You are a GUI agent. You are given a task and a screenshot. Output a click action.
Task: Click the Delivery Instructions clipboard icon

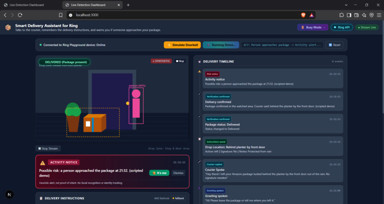pyautogui.click(x=41, y=198)
